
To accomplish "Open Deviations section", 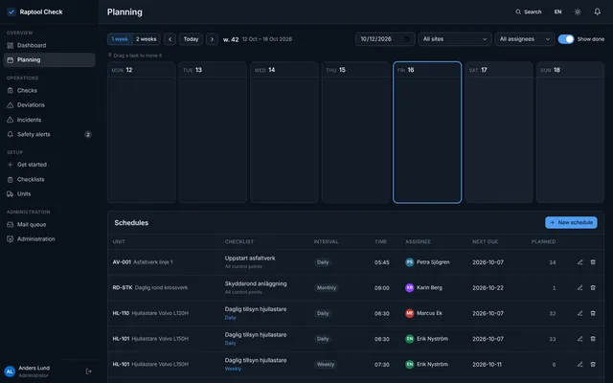I will pyautogui.click(x=49, y=104).
